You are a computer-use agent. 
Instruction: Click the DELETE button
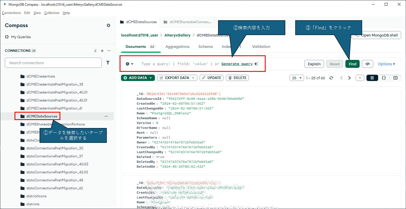click(237, 78)
